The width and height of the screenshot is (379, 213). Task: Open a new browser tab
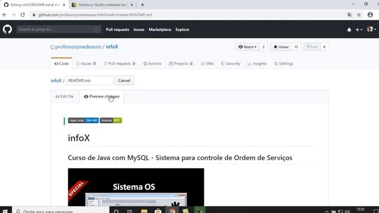coord(142,5)
